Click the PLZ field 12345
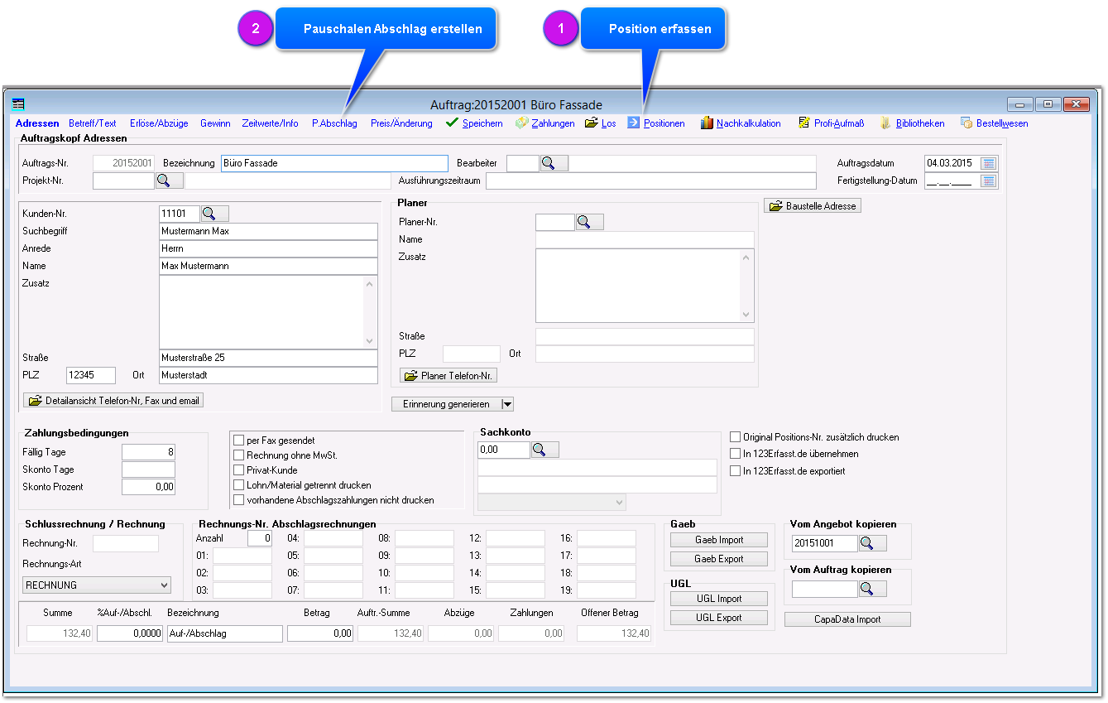Screen dimensions: 1108x703 coord(91,375)
